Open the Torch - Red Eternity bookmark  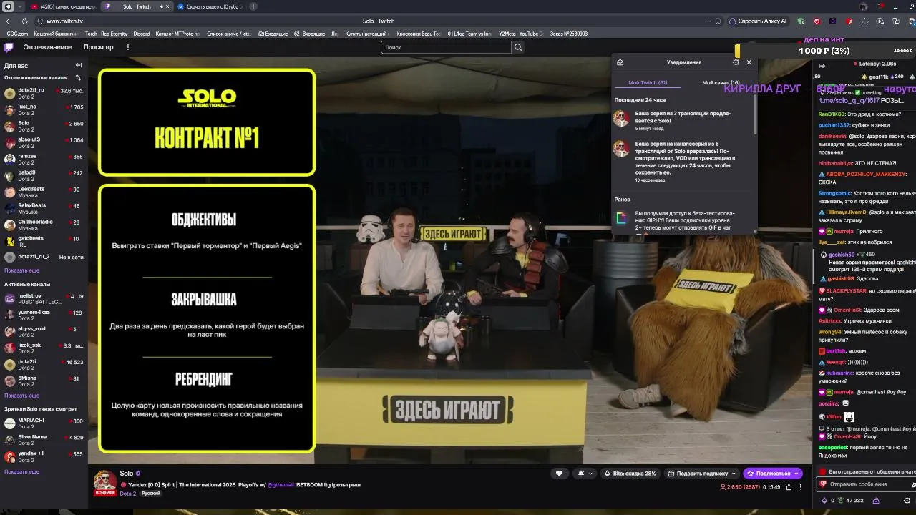tap(106, 34)
